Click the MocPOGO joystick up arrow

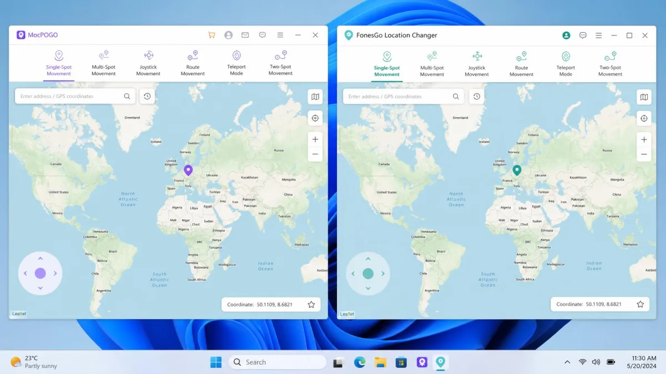pyautogui.click(x=40, y=258)
